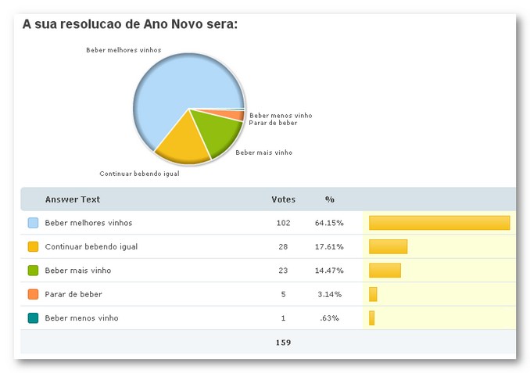Click the 17.61% result bar
The height and width of the screenshot is (373, 530).
(x=388, y=246)
